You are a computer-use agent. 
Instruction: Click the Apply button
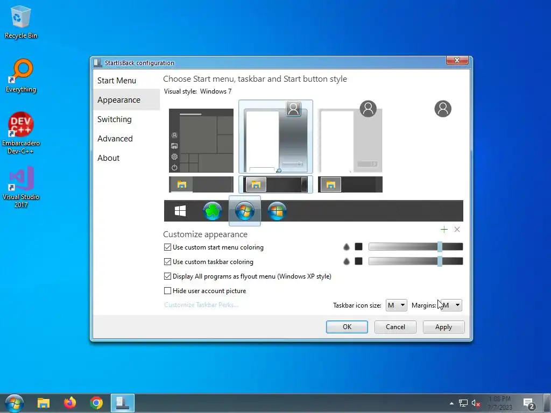tap(443, 326)
